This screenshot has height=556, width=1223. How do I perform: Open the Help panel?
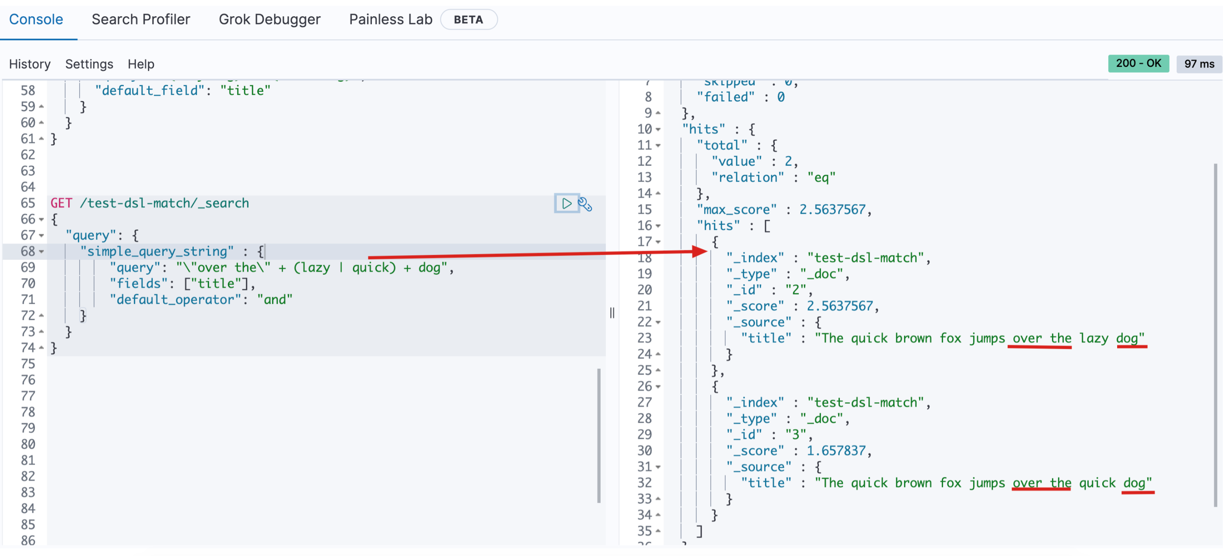(141, 64)
